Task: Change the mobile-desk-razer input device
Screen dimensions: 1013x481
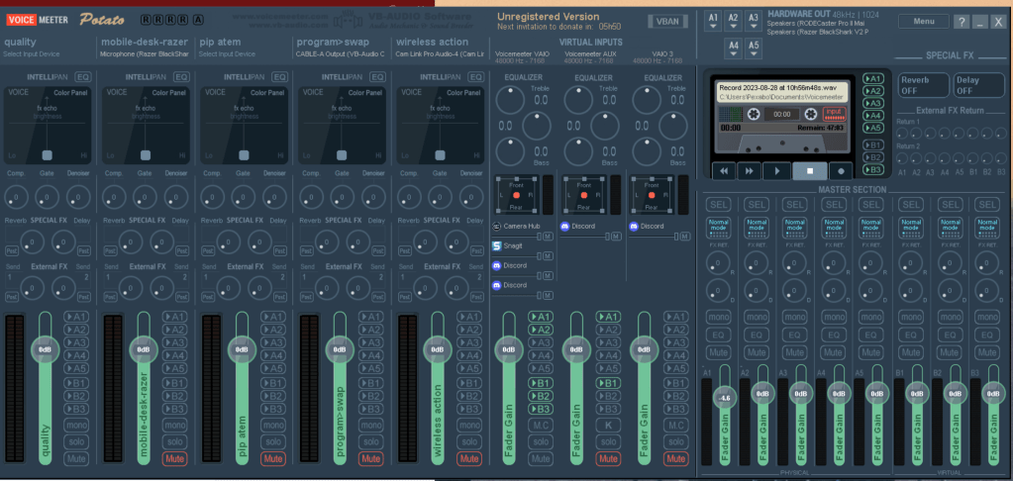Action: tap(145, 54)
